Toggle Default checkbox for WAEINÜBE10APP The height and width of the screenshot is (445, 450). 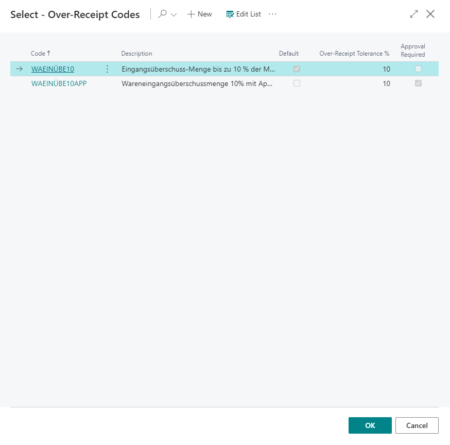pyautogui.click(x=297, y=83)
